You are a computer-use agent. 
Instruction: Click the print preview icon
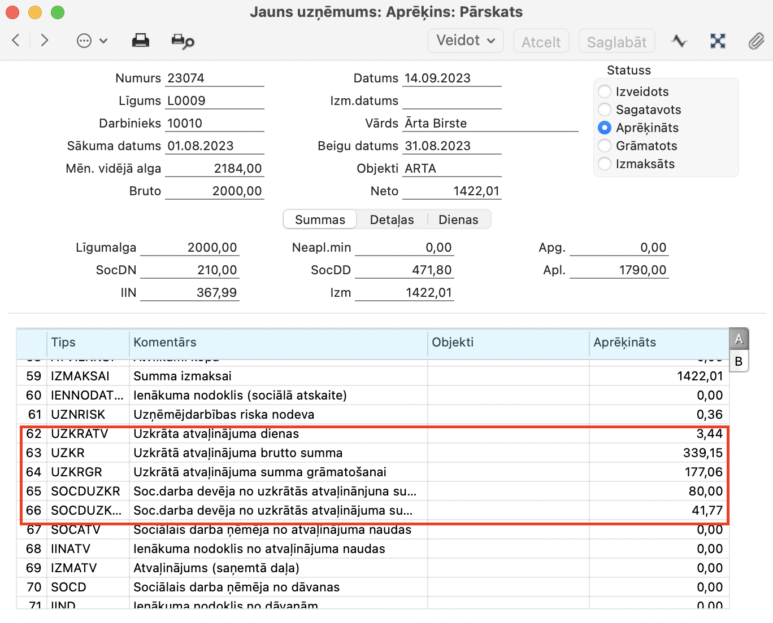pos(183,41)
